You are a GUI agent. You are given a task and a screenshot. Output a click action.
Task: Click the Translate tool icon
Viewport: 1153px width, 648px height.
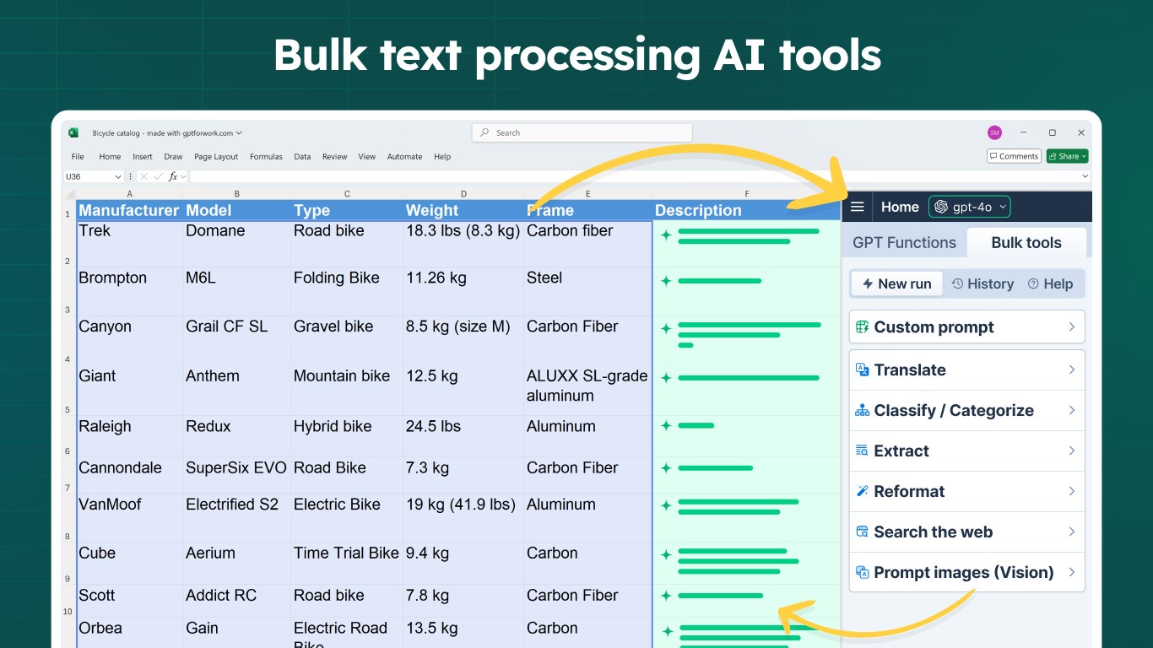[862, 370]
